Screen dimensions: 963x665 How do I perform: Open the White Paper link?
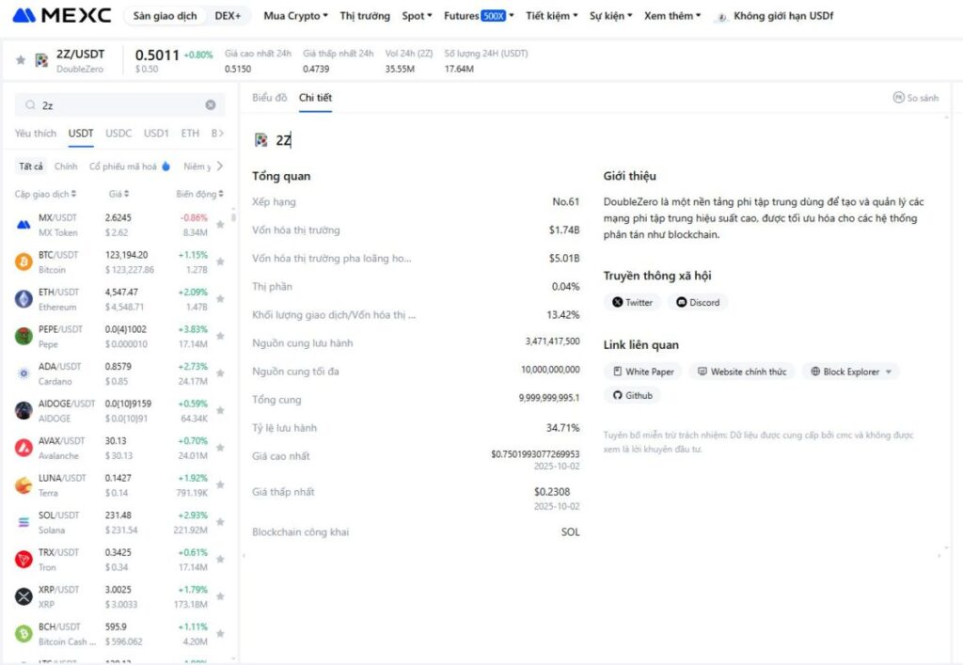[x=642, y=372]
